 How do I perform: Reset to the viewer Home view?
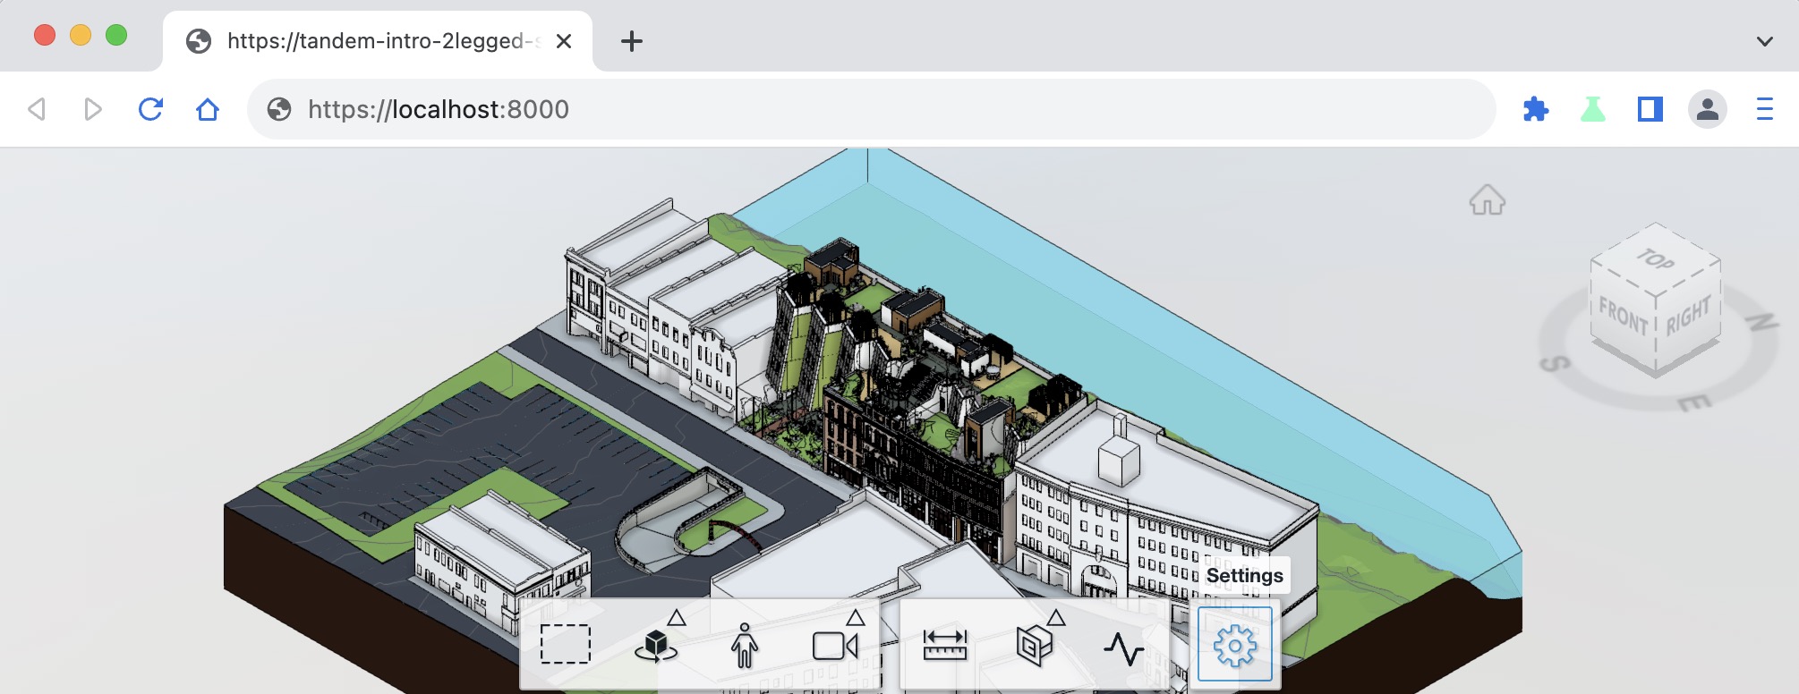click(1488, 200)
